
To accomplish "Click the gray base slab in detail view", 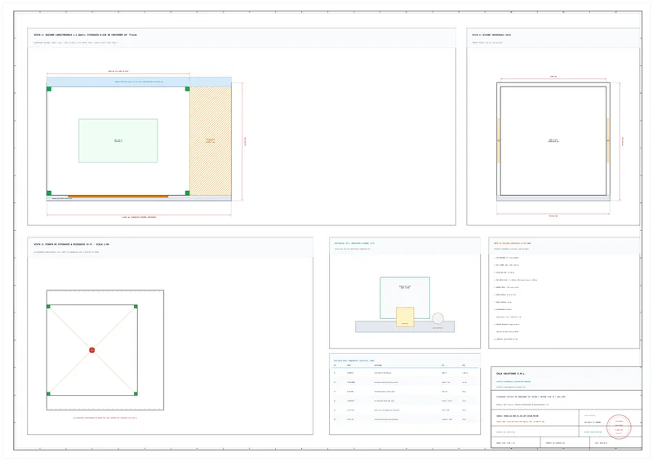I will [405, 326].
